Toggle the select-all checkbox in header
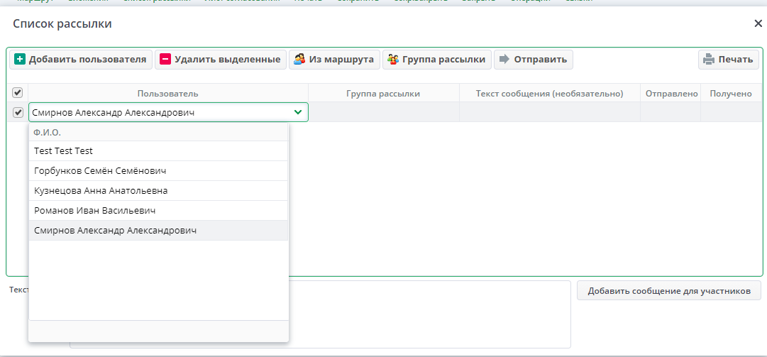 [x=17, y=92]
